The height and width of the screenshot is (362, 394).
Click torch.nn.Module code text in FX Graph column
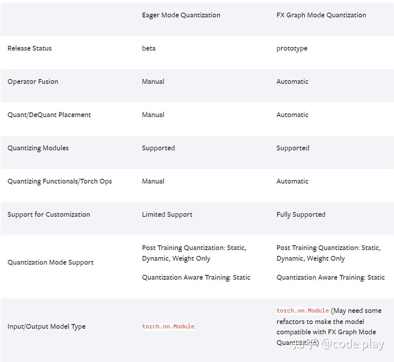[303, 311]
